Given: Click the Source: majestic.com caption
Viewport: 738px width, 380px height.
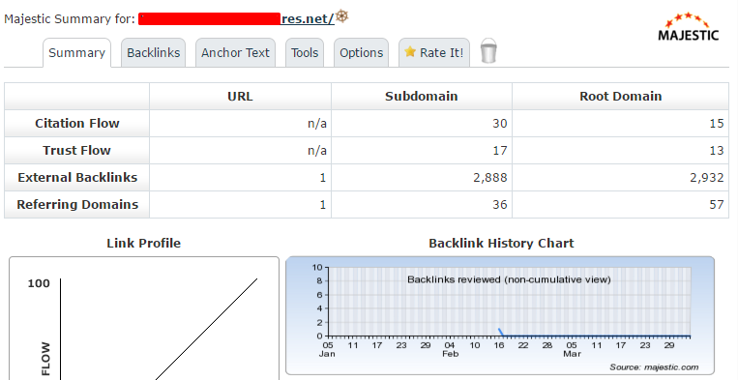Looking at the screenshot, I should click(x=654, y=366).
